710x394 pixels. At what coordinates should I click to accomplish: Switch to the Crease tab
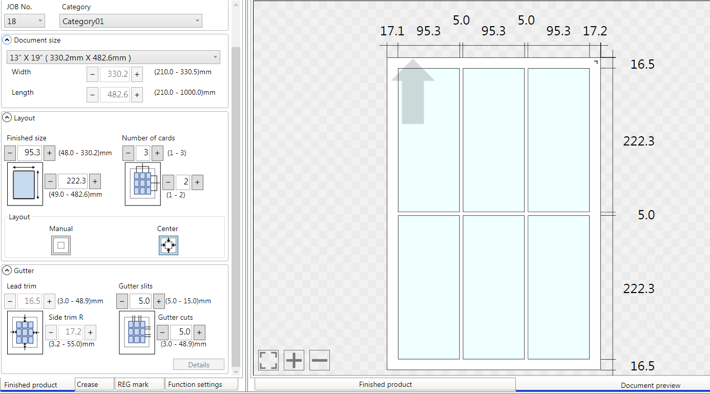tap(94, 384)
